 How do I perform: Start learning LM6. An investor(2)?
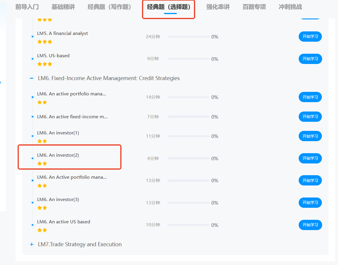coord(310,158)
